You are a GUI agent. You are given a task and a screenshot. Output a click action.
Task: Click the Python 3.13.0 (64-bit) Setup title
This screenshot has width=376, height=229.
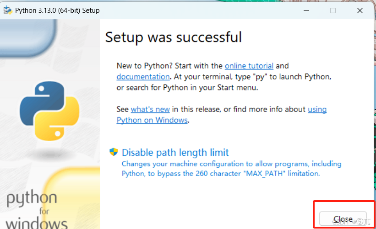pos(57,11)
